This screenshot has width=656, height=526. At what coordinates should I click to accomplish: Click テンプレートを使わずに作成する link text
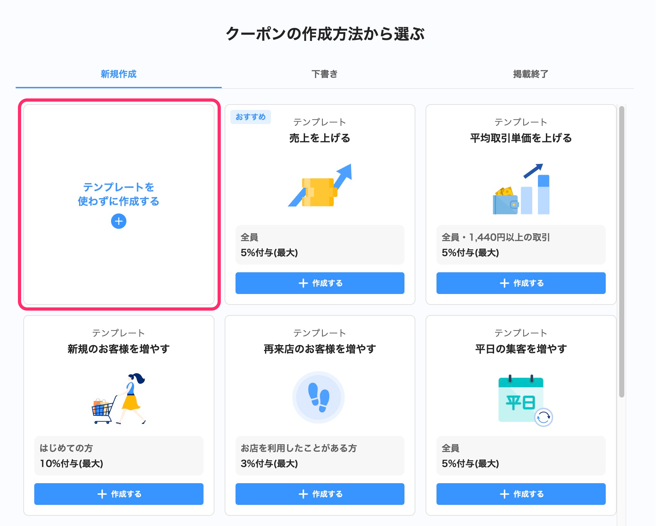118,194
